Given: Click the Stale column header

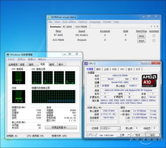Looking at the screenshot, I should pos(125,31).
